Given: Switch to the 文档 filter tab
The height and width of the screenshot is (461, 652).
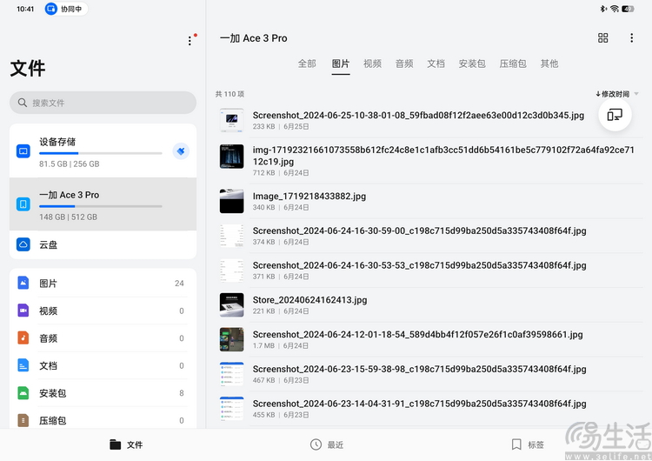Looking at the screenshot, I should (436, 63).
